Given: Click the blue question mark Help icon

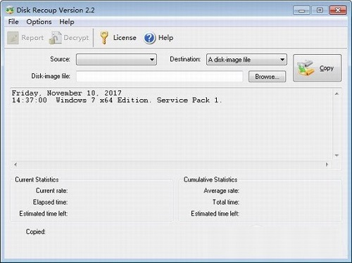Looking at the screenshot, I should point(149,38).
